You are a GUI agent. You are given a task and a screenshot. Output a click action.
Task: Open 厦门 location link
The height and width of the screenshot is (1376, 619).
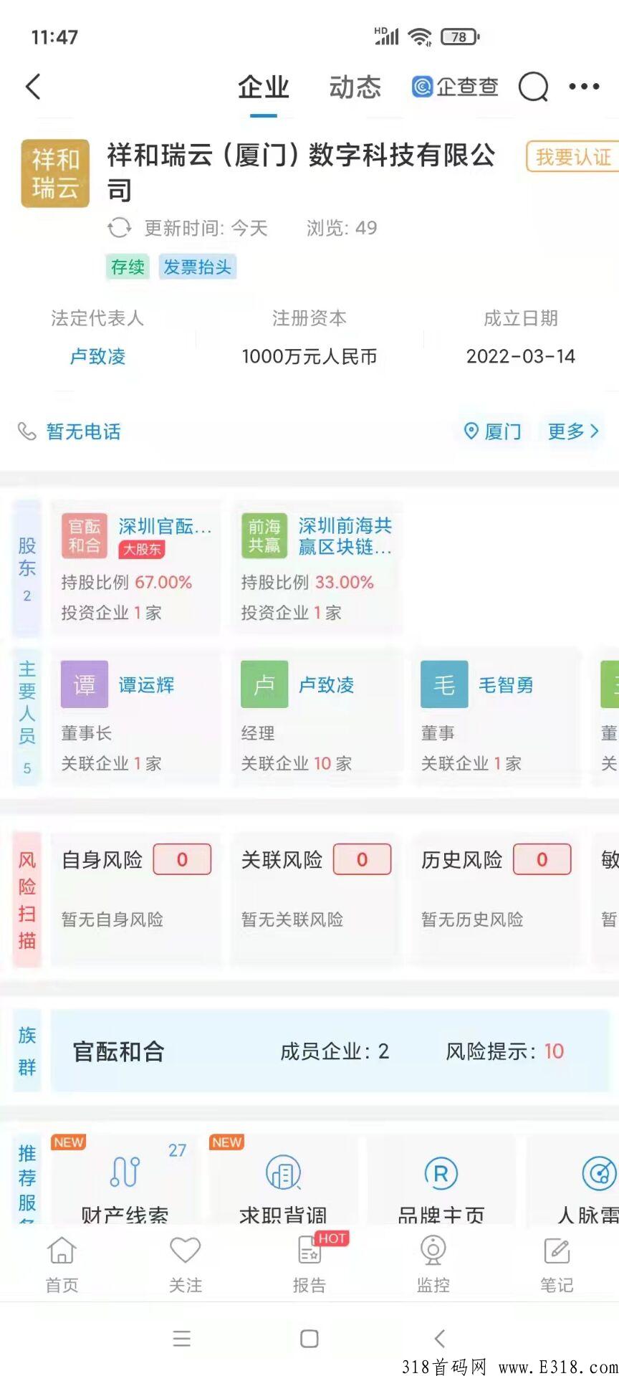click(x=493, y=431)
